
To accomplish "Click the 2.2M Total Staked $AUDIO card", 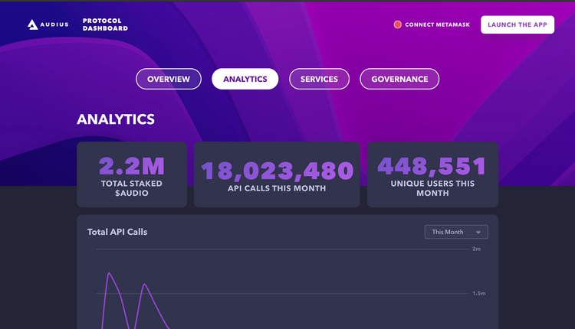I will (132, 174).
